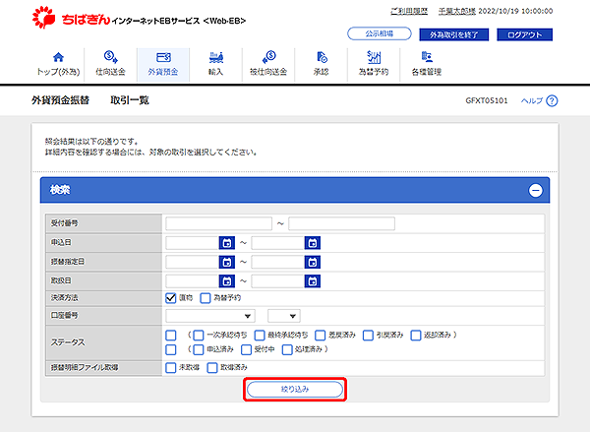Open 仕向送金 outgoing remittance menu
Viewport: 590px width, 432px height.
click(x=110, y=64)
